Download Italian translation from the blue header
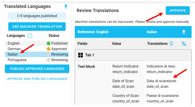The image size is (195, 107). (183, 32)
